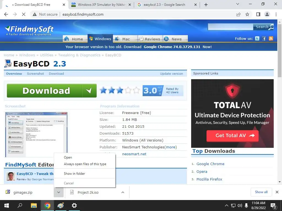Select the Download sub-tab
282x211 pixels.
[x=56, y=74]
